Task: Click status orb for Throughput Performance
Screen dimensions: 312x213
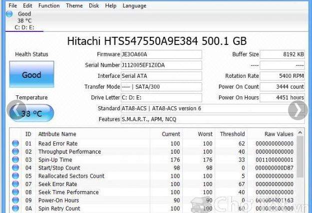Action: coord(15,151)
